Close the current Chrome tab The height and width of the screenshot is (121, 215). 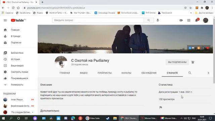pos(36,2)
